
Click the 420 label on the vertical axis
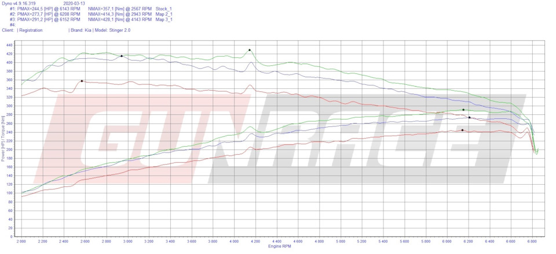click(9, 54)
